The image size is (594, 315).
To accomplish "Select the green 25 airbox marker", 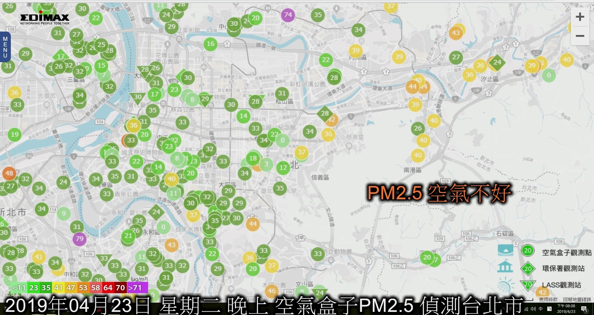I will (x=101, y=45).
